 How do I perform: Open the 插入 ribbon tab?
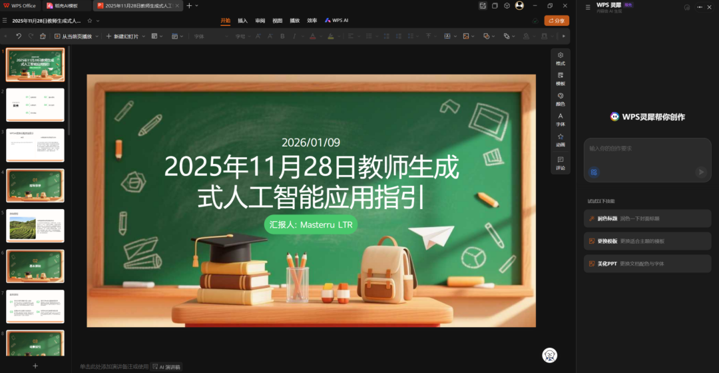(242, 21)
